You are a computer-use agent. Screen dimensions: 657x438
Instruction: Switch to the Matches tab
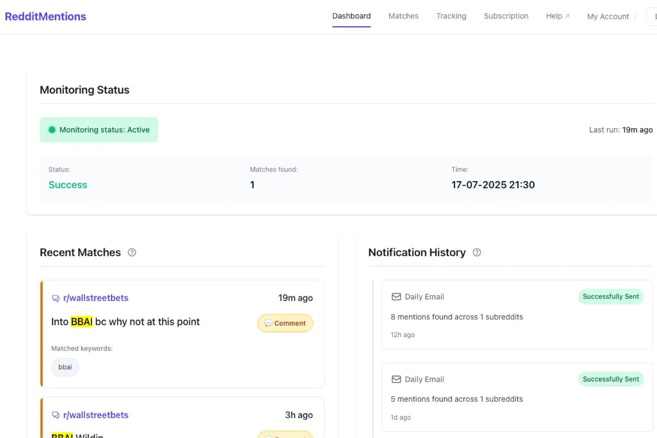click(403, 16)
